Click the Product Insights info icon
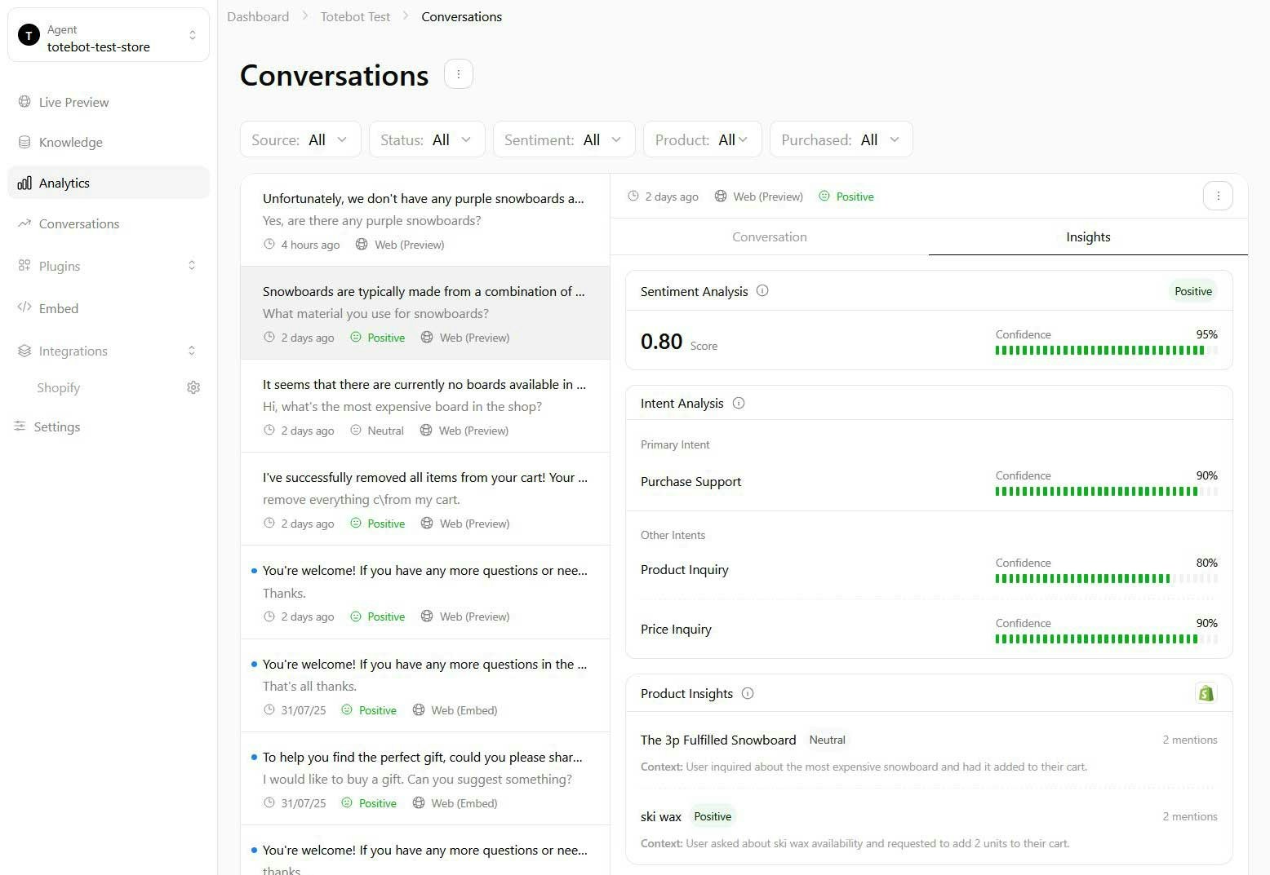Screen dimensions: 1270x875 (748, 693)
